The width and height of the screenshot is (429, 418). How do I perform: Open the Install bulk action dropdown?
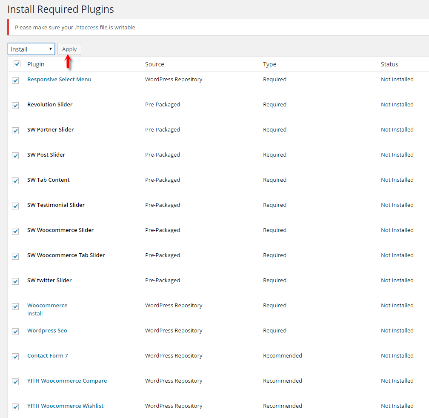31,49
